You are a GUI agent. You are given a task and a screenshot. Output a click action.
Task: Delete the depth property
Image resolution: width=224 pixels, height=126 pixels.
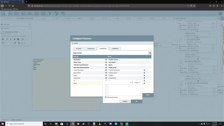[x=144, y=76]
